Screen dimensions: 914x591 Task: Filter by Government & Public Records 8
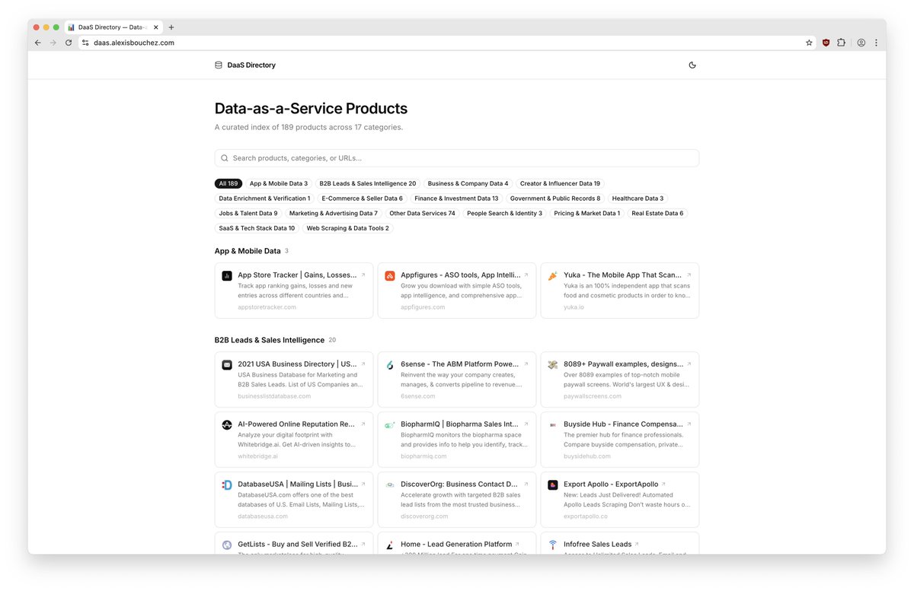point(555,199)
